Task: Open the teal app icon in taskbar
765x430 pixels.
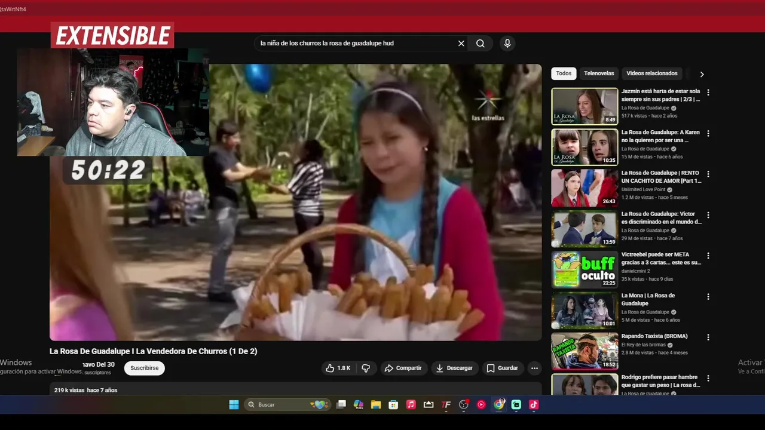Action: tap(516, 405)
